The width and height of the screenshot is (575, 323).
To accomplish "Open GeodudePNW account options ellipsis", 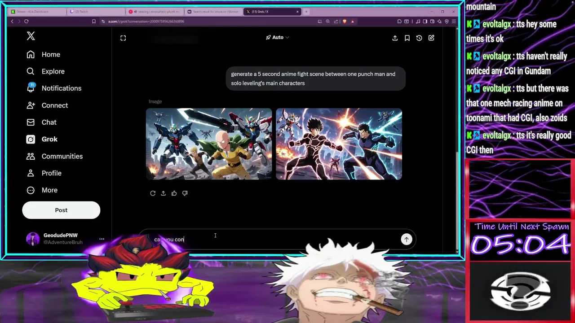I will click(x=102, y=239).
